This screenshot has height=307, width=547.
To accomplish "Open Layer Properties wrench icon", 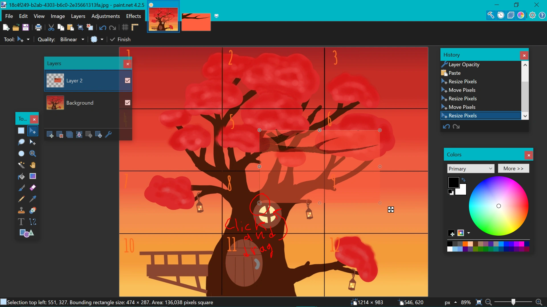I will point(109,135).
